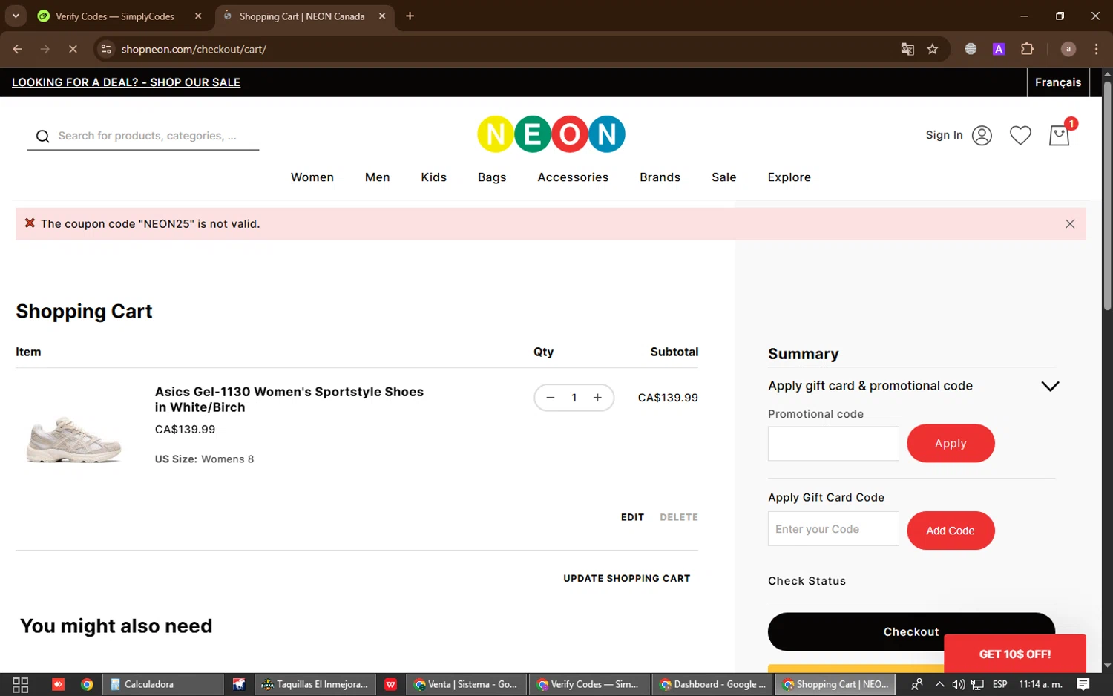Focus the Enter your Code gift card field
Screen dimensions: 1113x696
coord(833,529)
